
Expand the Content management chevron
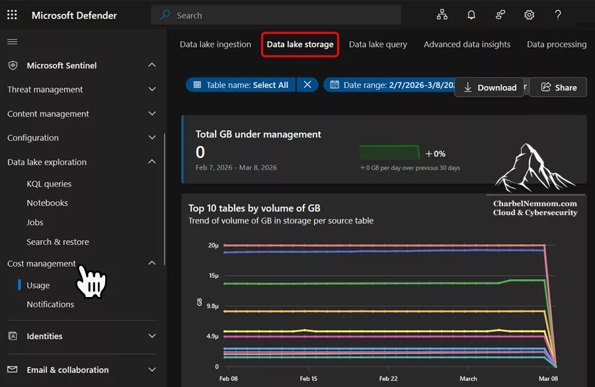152,114
